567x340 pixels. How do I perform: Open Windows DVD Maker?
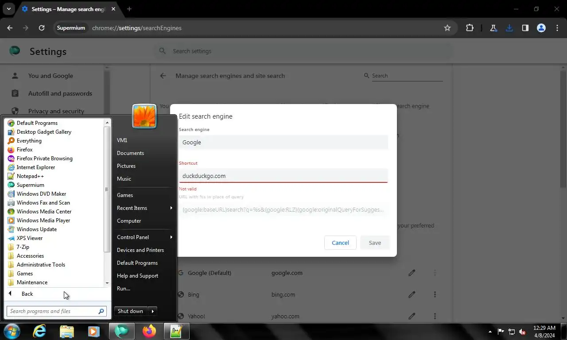41,194
